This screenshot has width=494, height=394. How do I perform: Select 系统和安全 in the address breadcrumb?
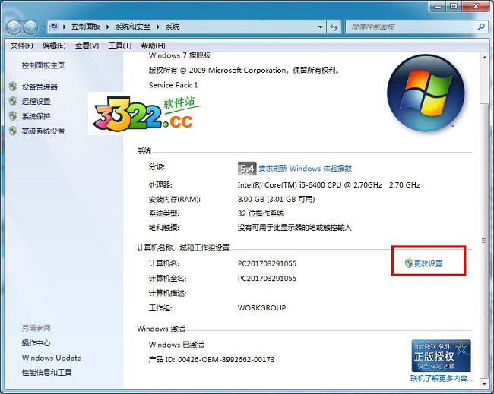[133, 27]
